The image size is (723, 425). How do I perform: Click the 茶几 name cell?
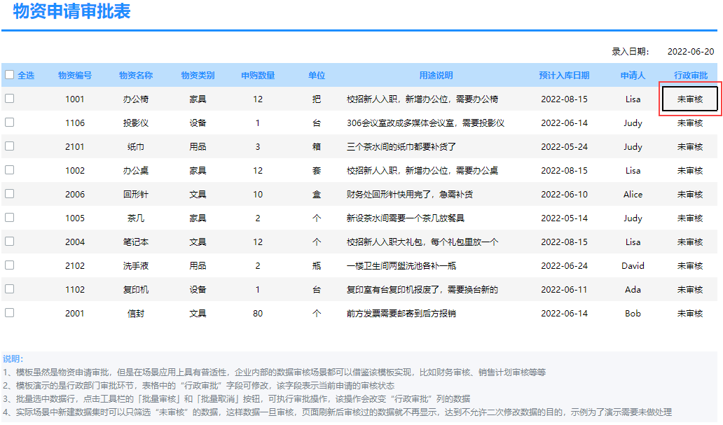pos(136,218)
